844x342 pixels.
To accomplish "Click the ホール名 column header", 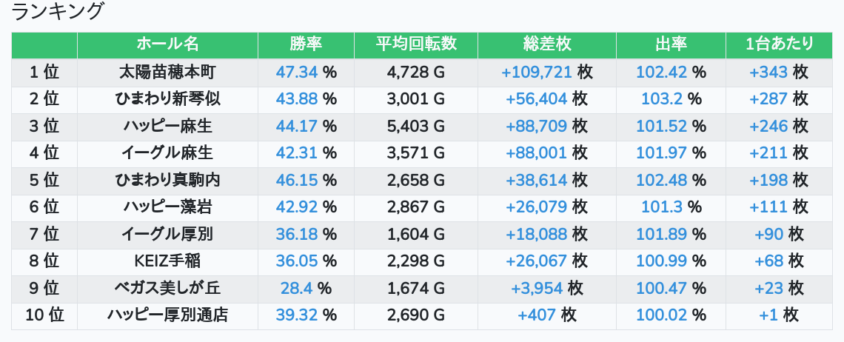I will pyautogui.click(x=167, y=44).
